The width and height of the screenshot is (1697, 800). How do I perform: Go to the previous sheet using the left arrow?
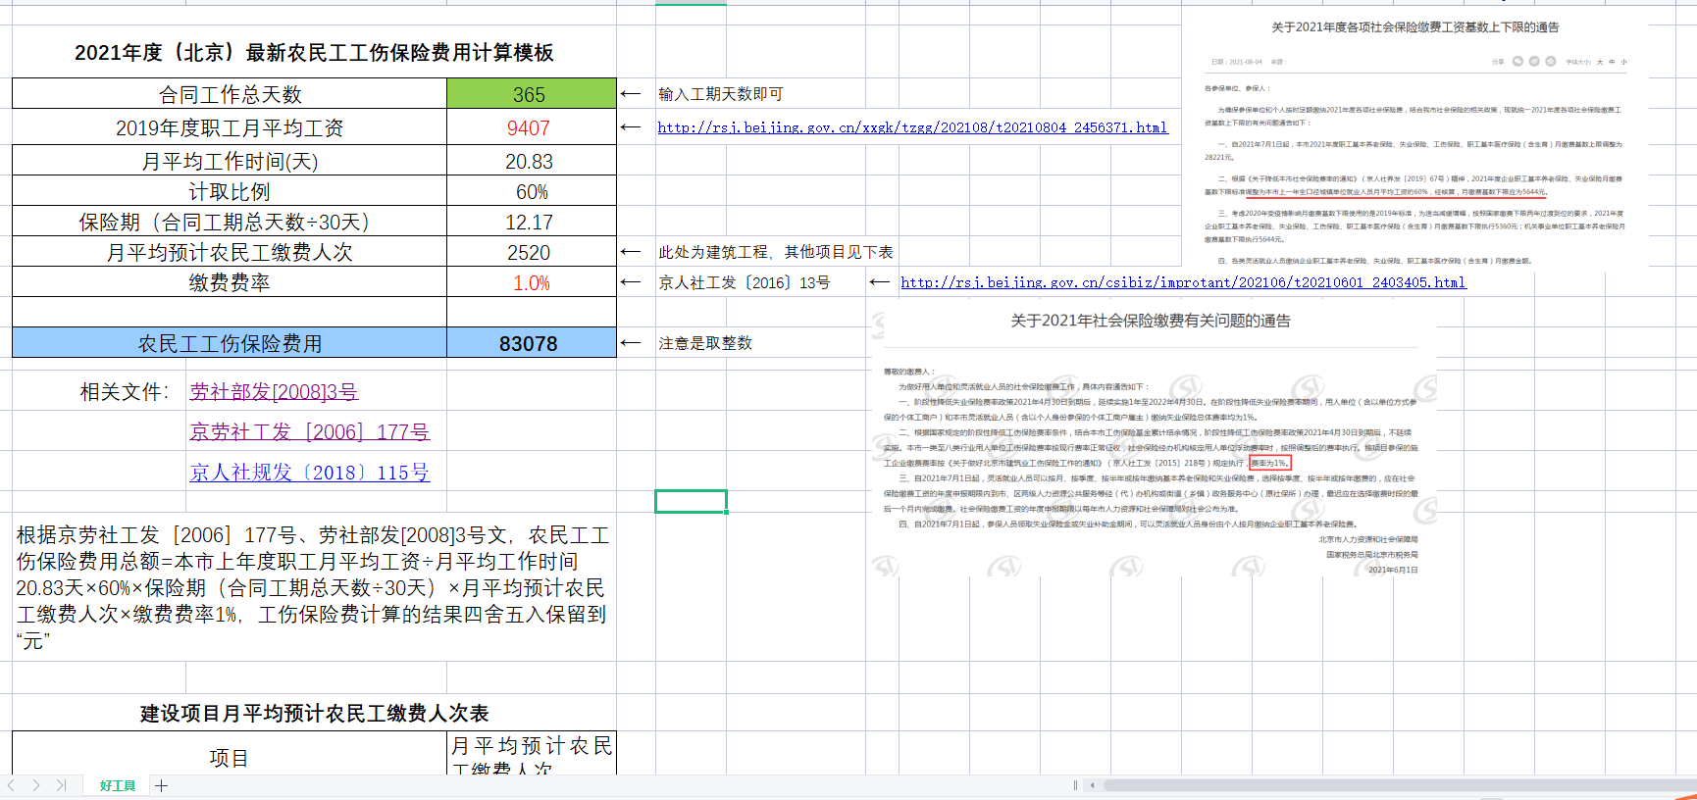click(x=11, y=785)
